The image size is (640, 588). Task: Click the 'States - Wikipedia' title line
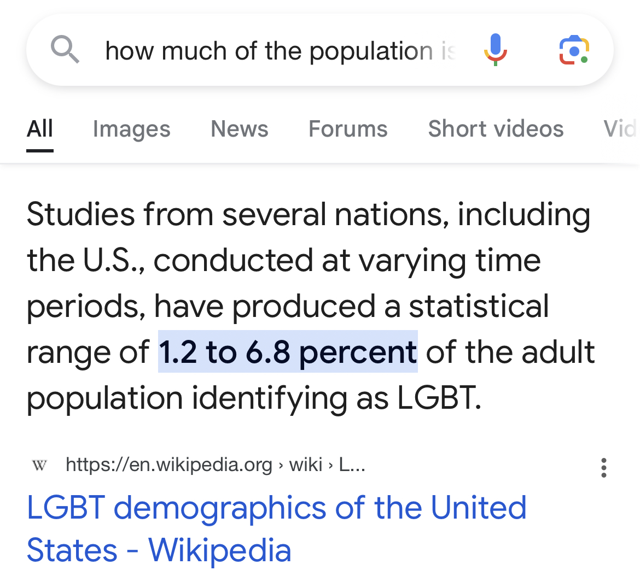click(x=159, y=550)
